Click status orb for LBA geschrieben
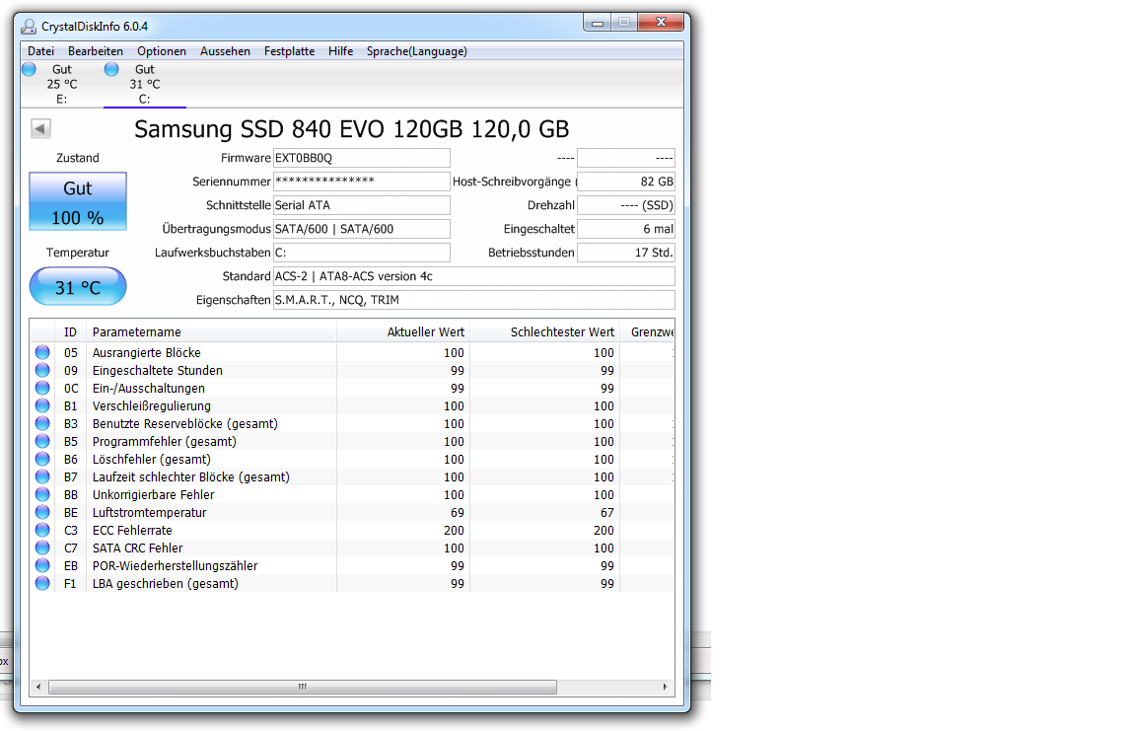 (42, 583)
